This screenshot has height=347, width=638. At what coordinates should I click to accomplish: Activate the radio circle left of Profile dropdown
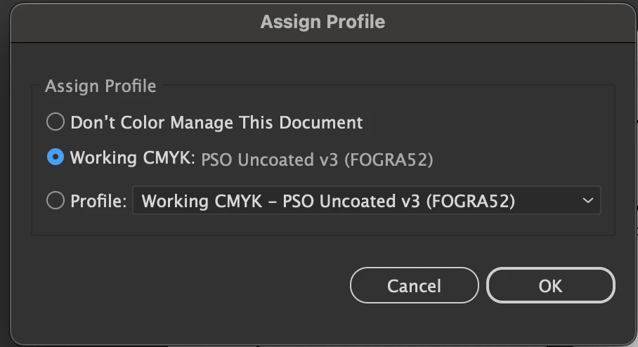pyautogui.click(x=55, y=201)
